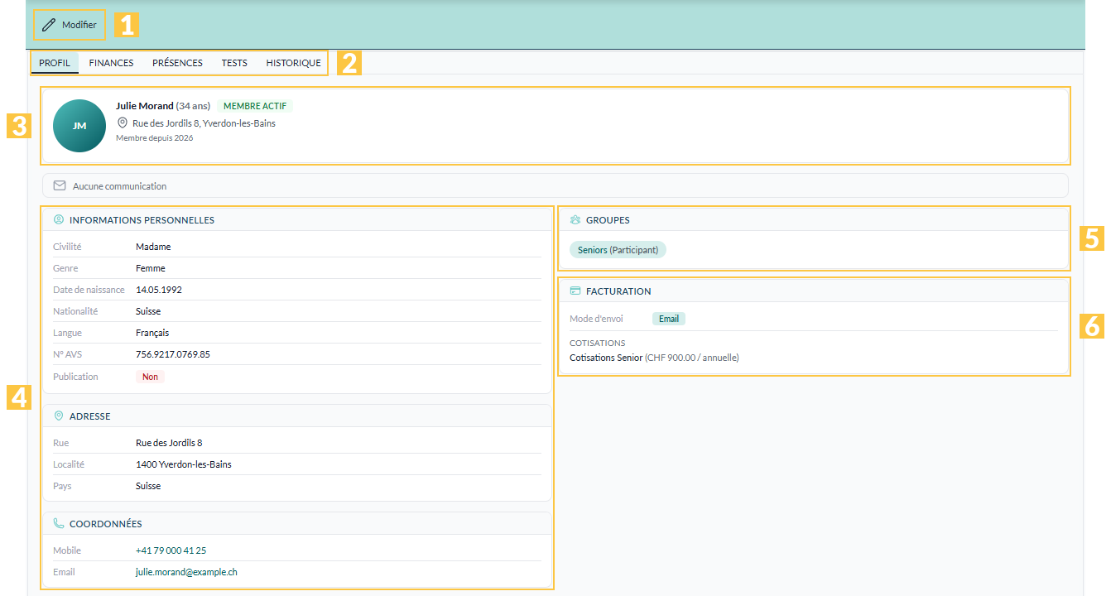This screenshot has height=596, width=1111.
Task: Click the Membre depuis 2026 text
Action: [x=155, y=138]
